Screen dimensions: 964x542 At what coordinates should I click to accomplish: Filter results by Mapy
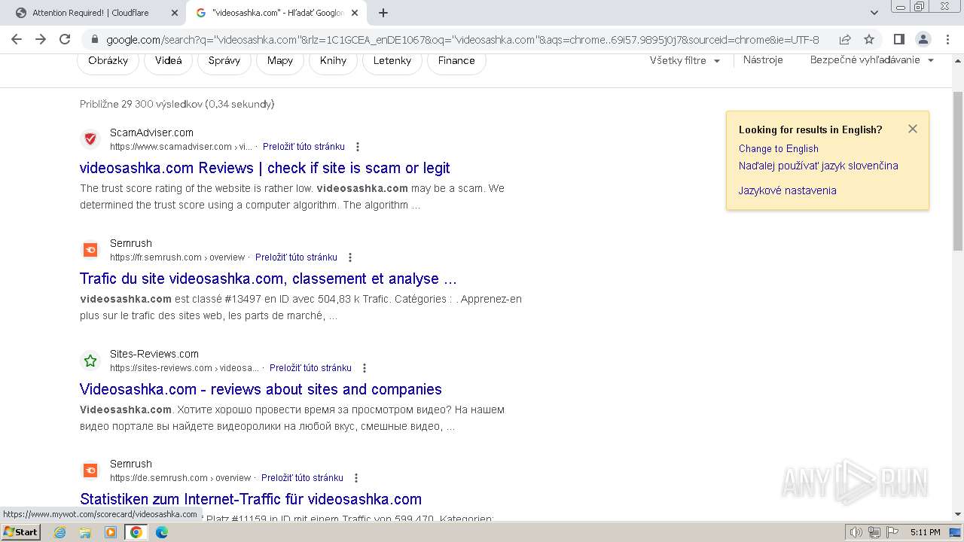coord(280,60)
